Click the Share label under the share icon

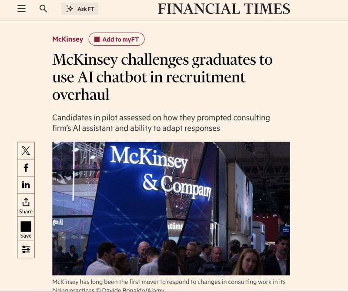coord(26,212)
